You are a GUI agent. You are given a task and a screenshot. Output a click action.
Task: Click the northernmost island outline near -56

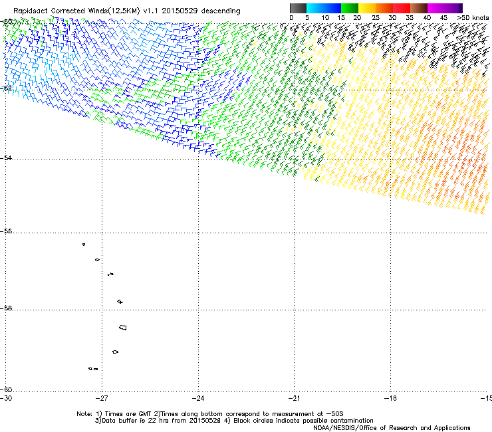(84, 245)
